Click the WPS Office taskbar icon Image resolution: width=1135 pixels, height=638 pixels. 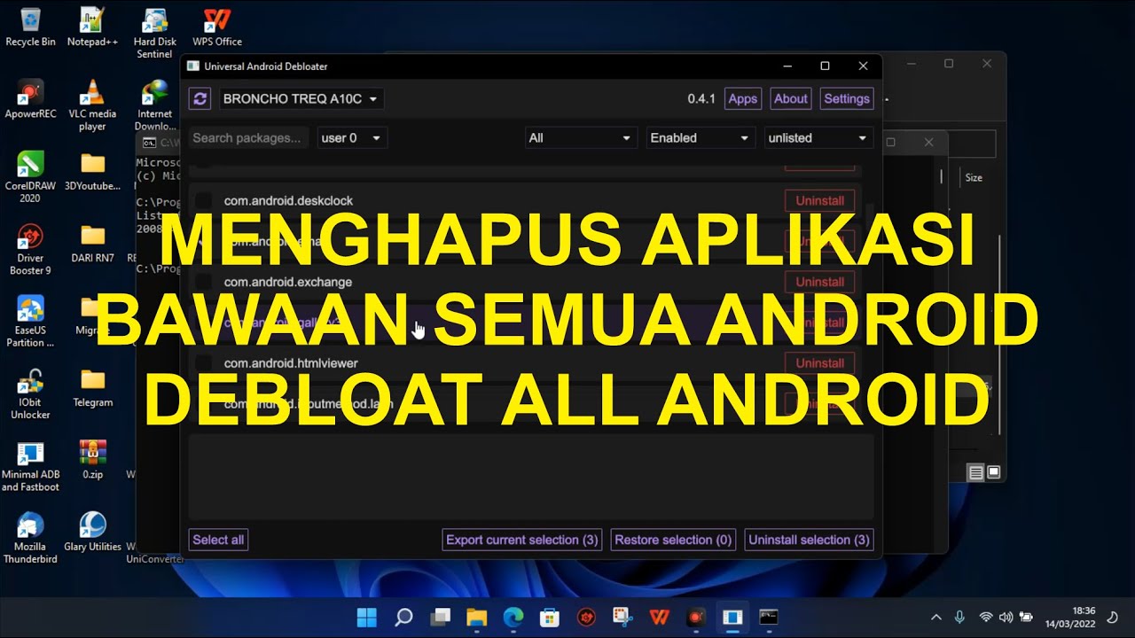pyautogui.click(x=659, y=617)
